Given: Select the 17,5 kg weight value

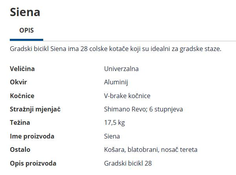Looking at the screenshot, I should 114,123.
